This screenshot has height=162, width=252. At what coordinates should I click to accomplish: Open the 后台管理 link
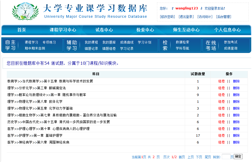(224, 17)
